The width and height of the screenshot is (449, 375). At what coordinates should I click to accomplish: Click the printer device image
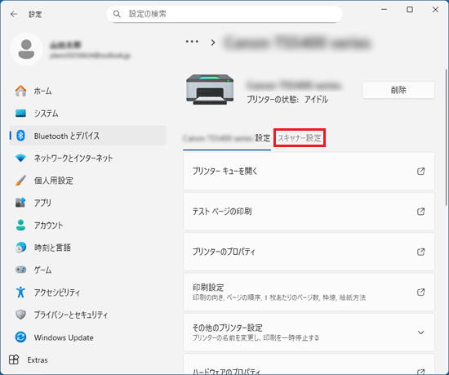pos(210,89)
